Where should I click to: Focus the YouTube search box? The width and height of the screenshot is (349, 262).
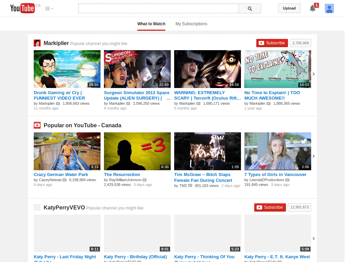[158, 9]
